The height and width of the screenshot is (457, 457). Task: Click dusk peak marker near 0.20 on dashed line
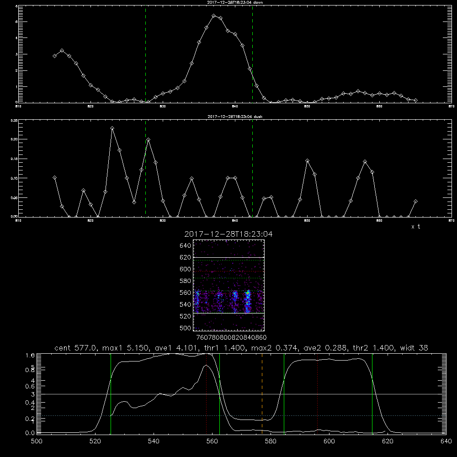pos(149,140)
